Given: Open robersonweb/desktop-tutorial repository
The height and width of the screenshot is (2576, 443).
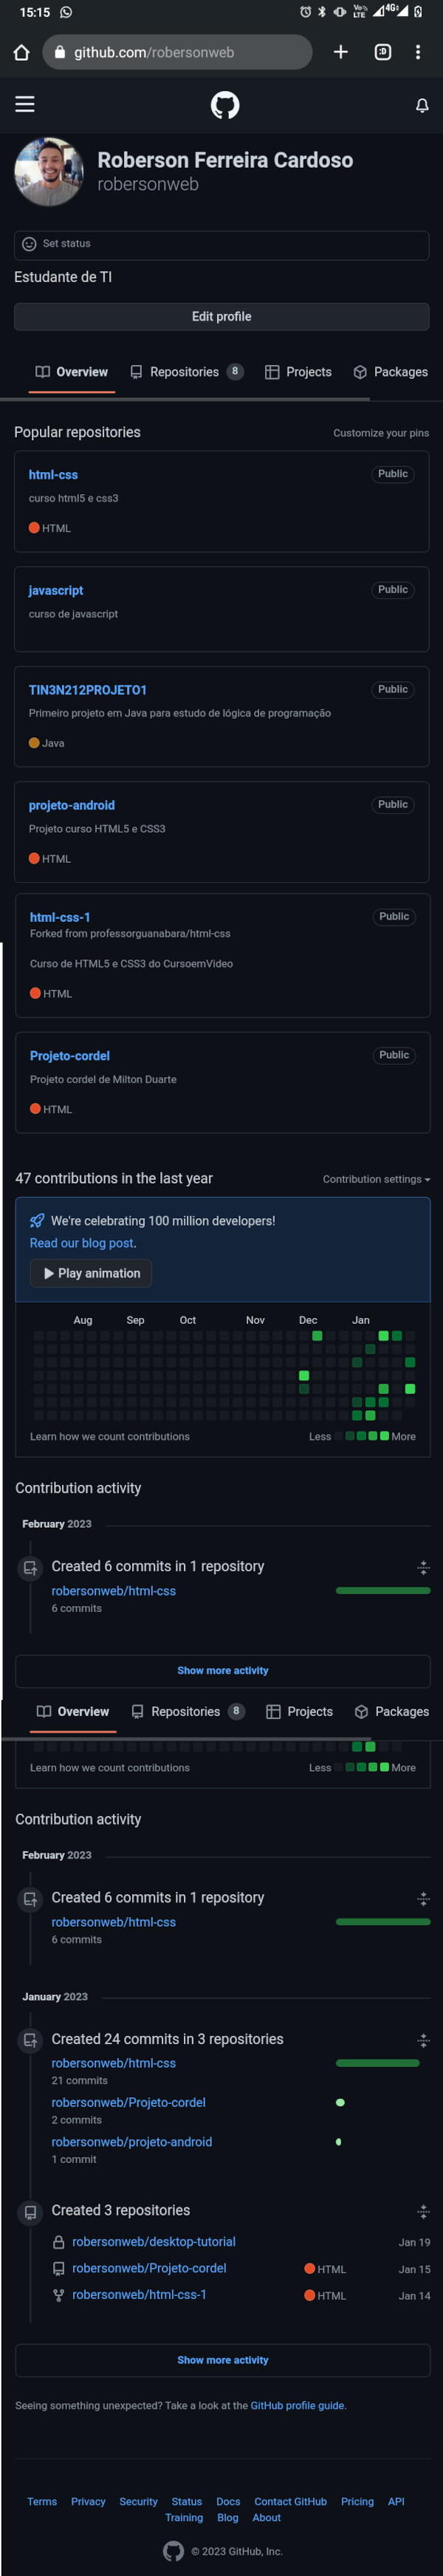Looking at the screenshot, I should 154,2242.
